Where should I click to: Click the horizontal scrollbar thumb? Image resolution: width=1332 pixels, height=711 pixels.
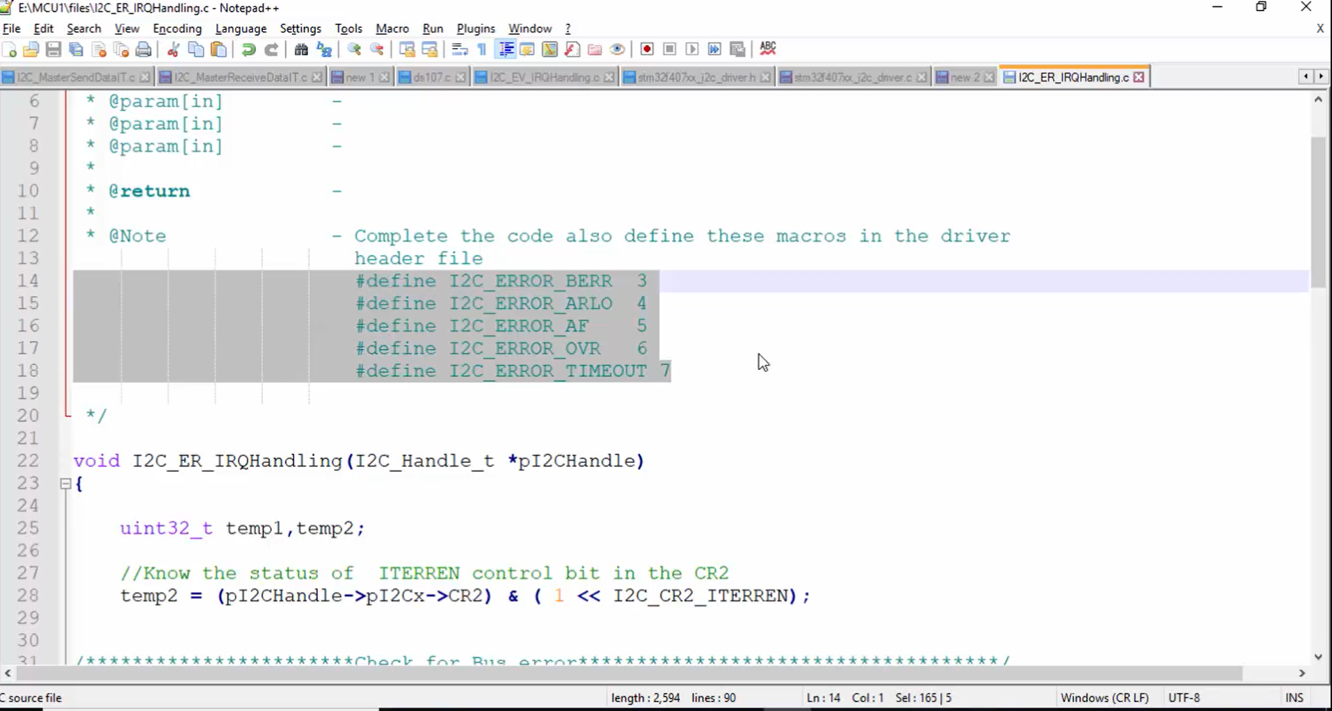629,673
